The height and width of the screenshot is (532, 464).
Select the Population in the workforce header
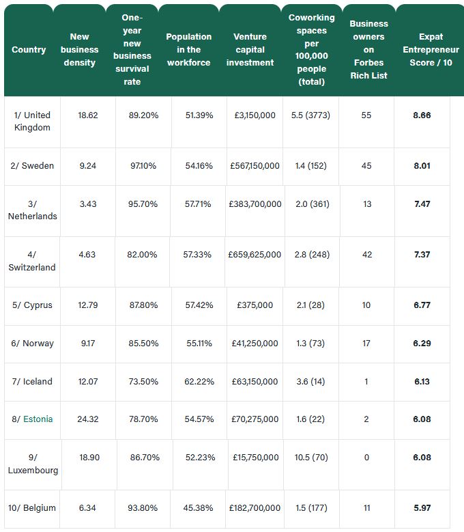pyautogui.click(x=189, y=50)
